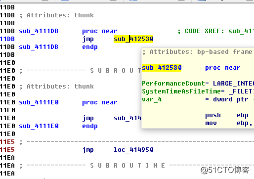Click 'push' instruction in tooltip preview
The image size is (254, 179).
pos(213,116)
